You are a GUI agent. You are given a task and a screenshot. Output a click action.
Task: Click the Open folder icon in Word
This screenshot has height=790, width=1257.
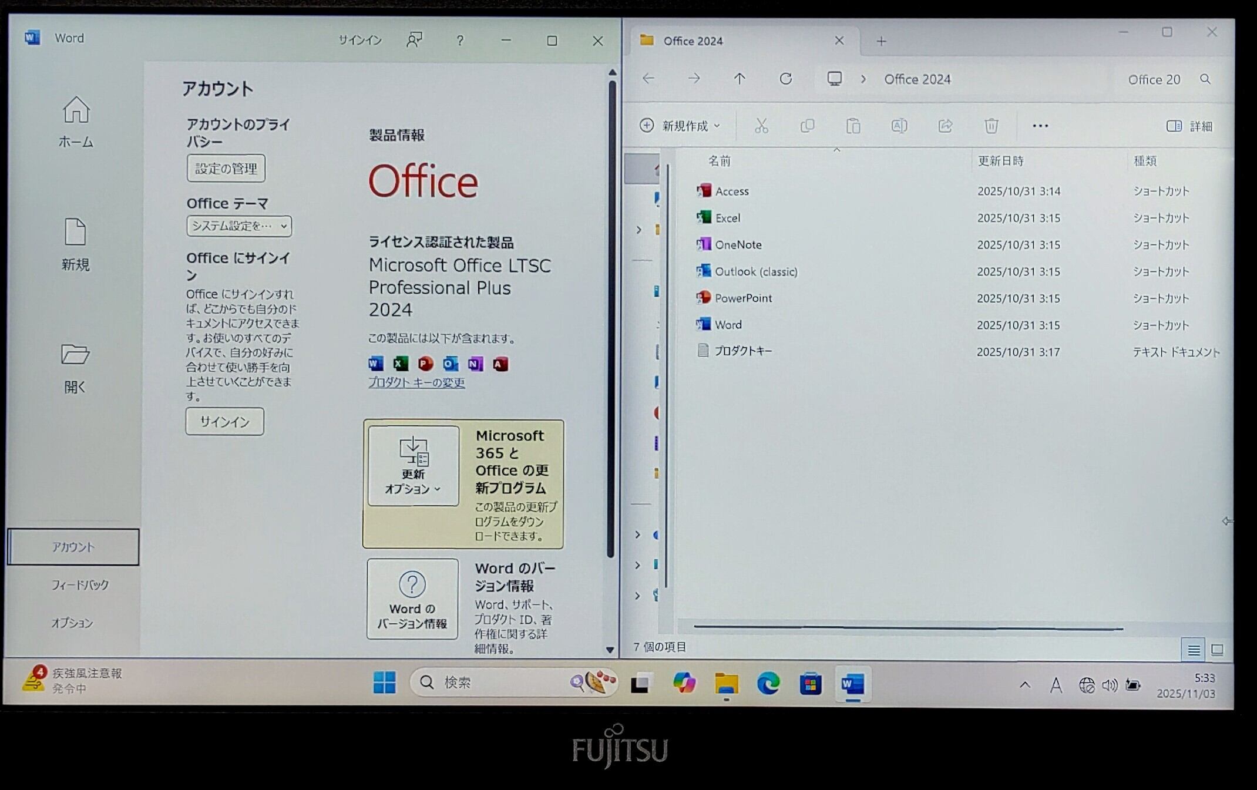75,355
